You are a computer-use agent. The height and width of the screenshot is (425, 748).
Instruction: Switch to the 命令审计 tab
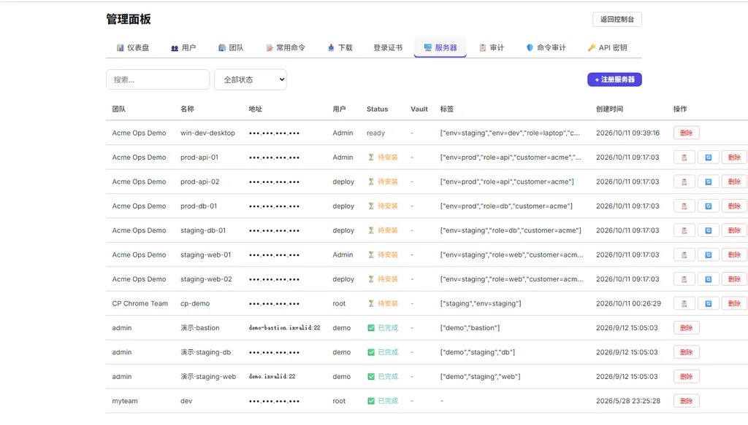[546, 47]
